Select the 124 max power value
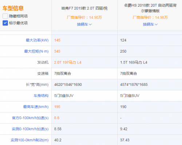182x145 pixels. pyautogui.click(x=123, y=40)
